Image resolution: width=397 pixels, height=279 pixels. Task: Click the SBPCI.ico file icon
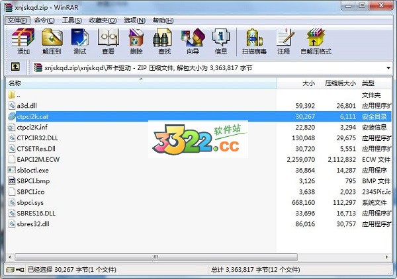coord(12,192)
